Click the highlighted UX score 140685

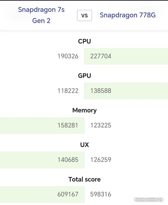(x=68, y=160)
